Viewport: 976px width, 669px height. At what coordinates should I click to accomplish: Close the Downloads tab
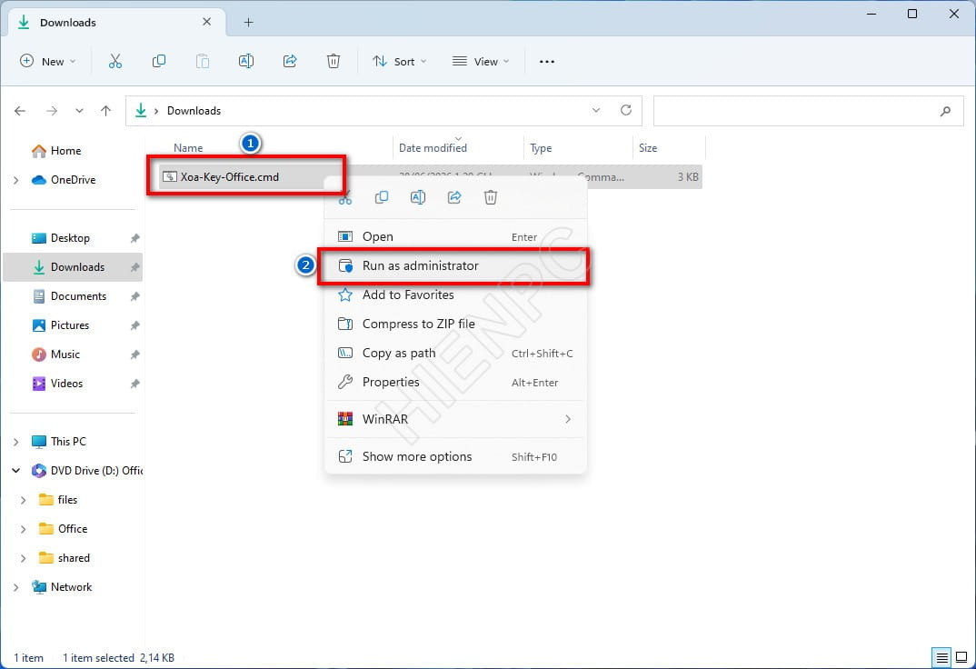206,22
